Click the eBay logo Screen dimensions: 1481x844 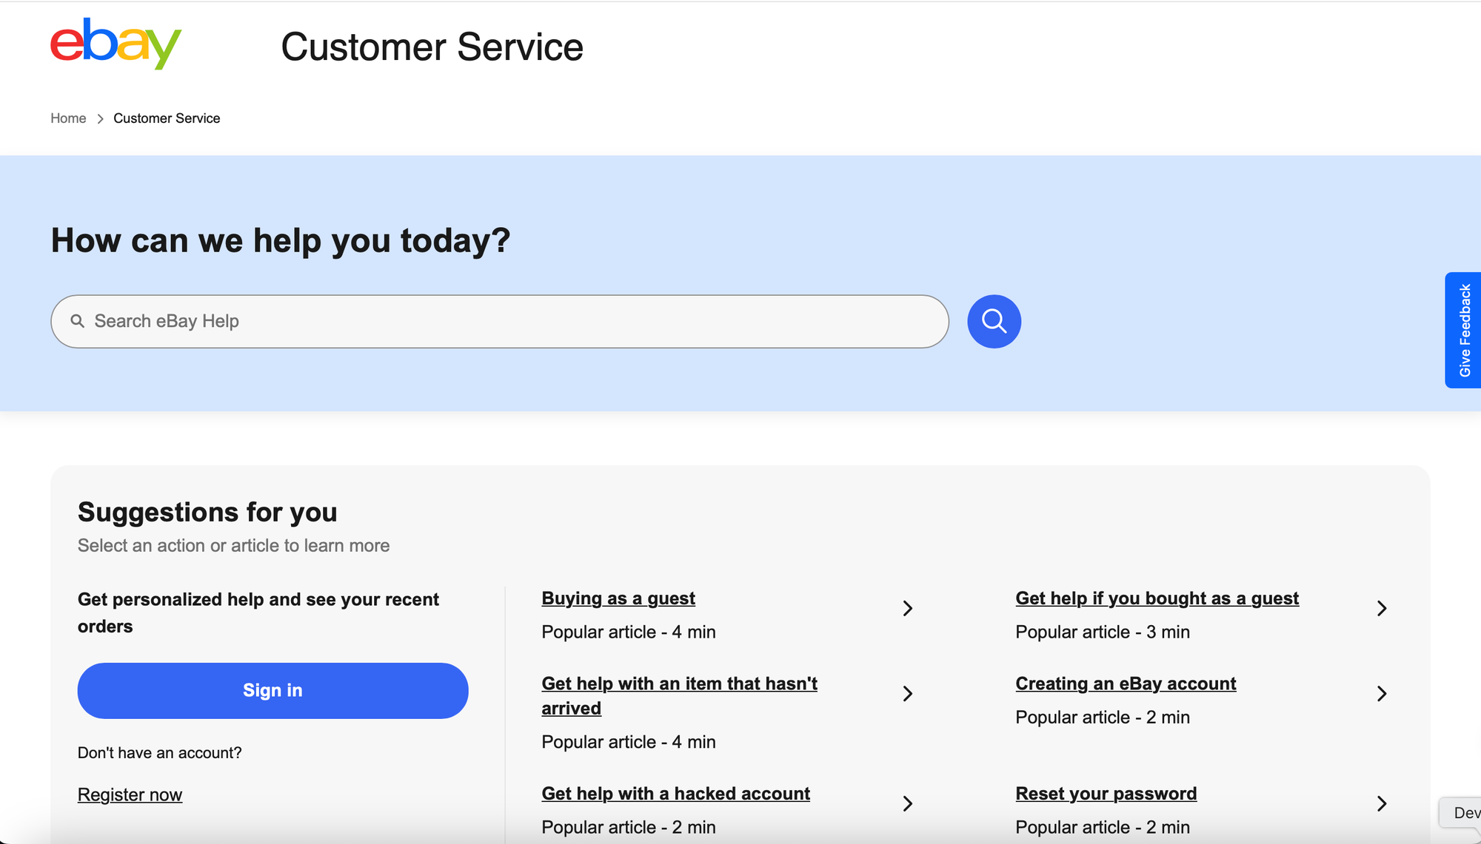coord(116,44)
